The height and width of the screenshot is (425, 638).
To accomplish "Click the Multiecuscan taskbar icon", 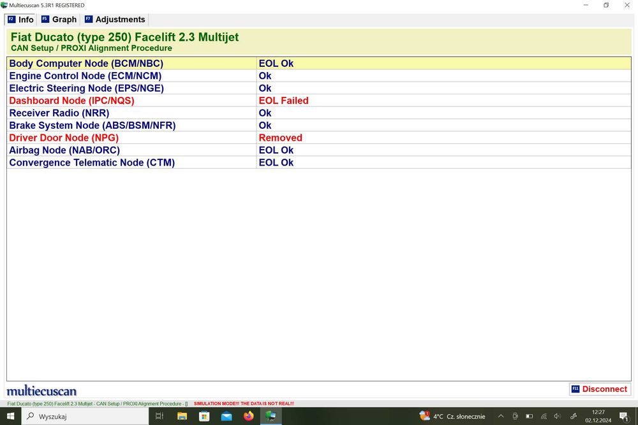I will 271,416.
